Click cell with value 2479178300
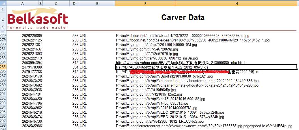The image size is (299, 130). point(32,67)
